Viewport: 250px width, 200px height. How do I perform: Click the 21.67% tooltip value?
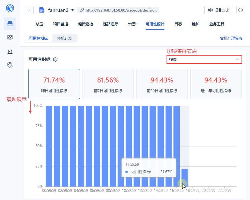pos(166,172)
